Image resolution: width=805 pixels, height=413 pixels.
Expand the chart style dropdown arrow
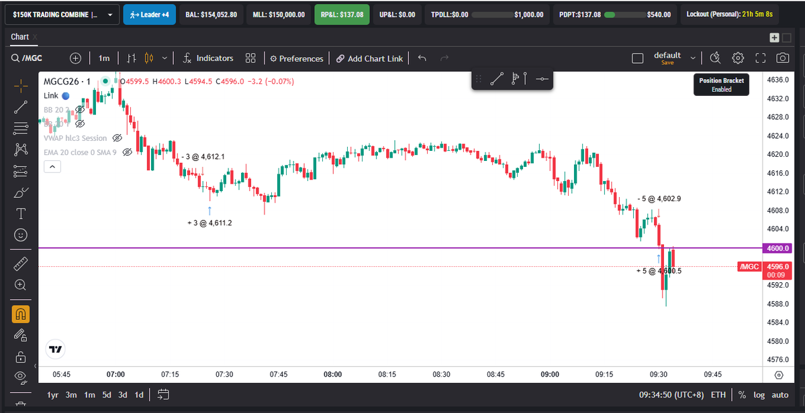pyautogui.click(x=164, y=58)
